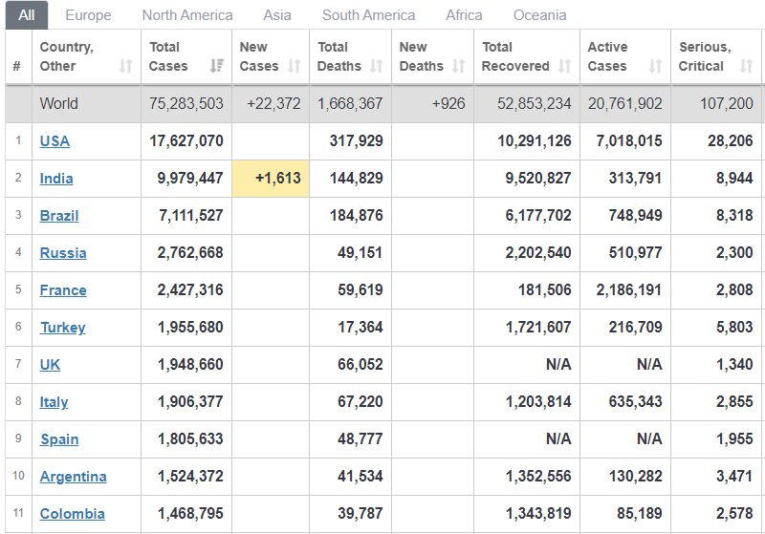Show the Africa tab
Screen dimensions: 765x534
click(x=464, y=15)
